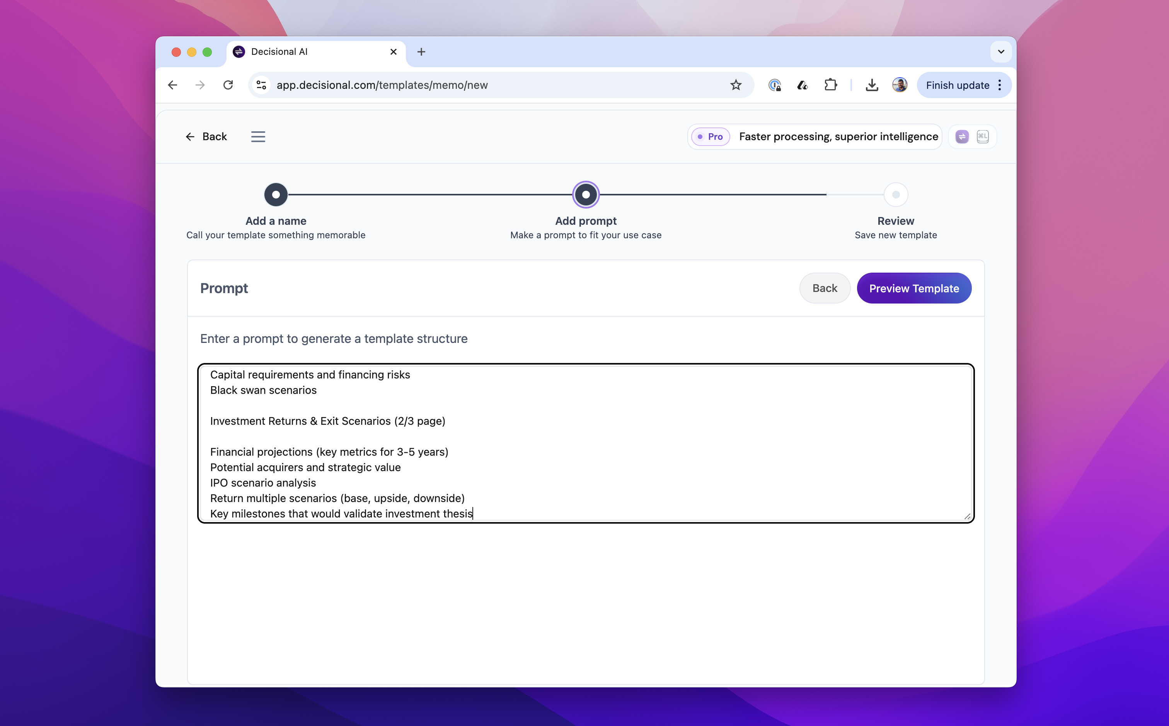Click the purple Decisional logo icon at the top right

pos(962,137)
